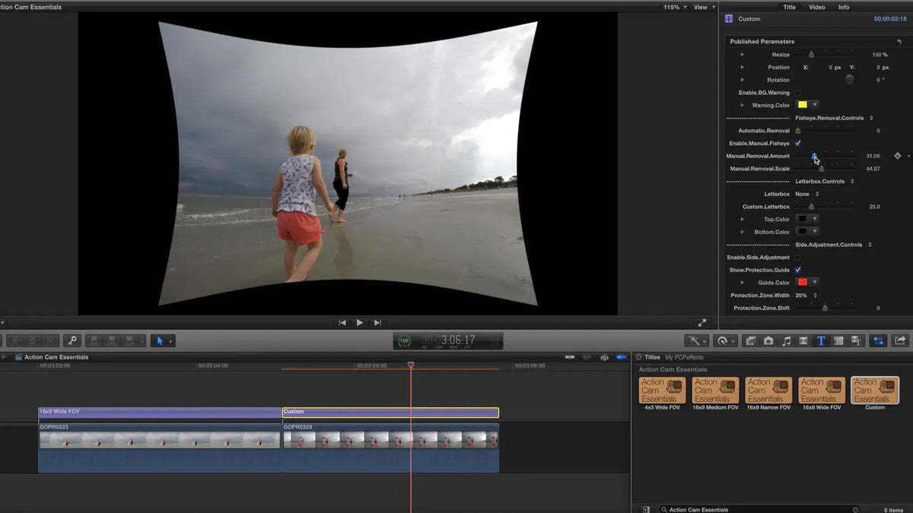Play the clip in the viewer
The width and height of the screenshot is (913, 513).
[x=360, y=323]
